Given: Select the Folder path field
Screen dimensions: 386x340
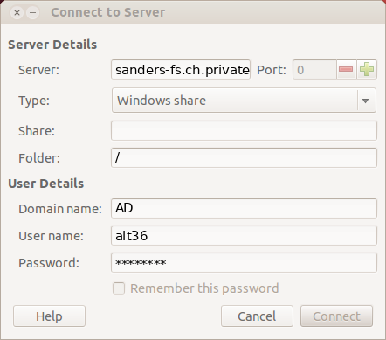Looking at the screenshot, I should click(x=244, y=158).
